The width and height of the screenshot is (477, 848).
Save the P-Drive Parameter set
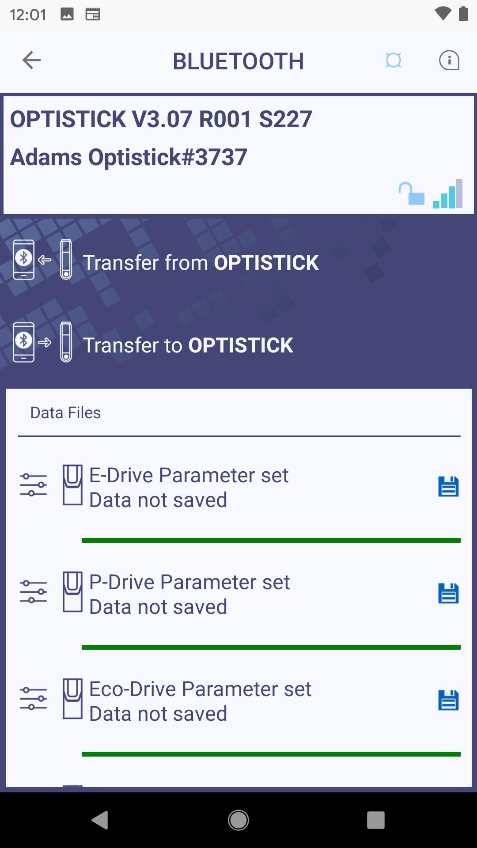point(448,594)
